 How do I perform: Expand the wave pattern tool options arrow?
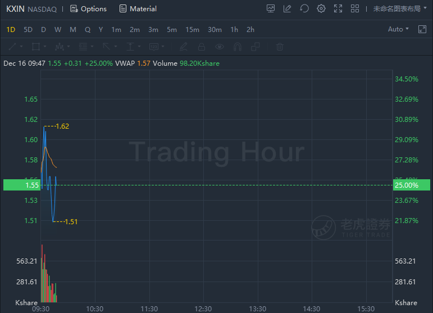pos(69,47)
